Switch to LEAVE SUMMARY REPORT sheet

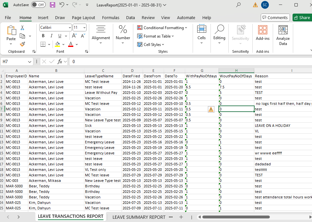pos(139,217)
